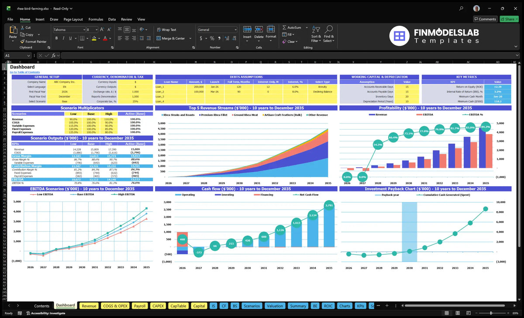Click the red Font Color swatch
The height and width of the screenshot is (318, 524).
[105, 38]
